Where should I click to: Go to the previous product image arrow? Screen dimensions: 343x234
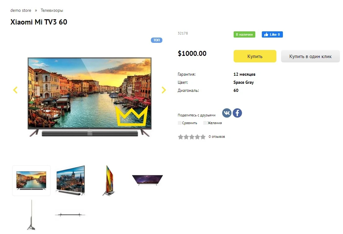pyautogui.click(x=15, y=90)
